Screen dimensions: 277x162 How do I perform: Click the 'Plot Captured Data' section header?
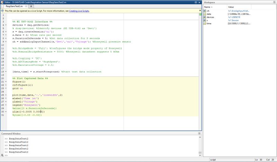[x=30, y=78]
